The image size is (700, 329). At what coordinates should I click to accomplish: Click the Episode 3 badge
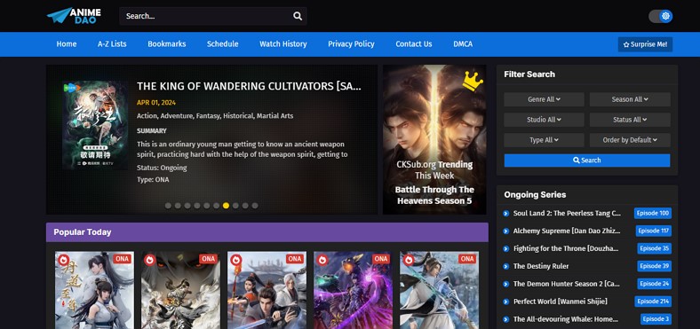(x=656, y=319)
